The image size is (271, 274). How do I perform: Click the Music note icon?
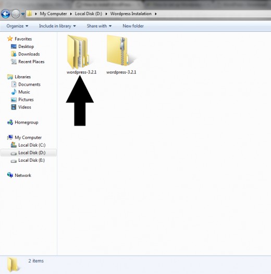tap(14, 92)
